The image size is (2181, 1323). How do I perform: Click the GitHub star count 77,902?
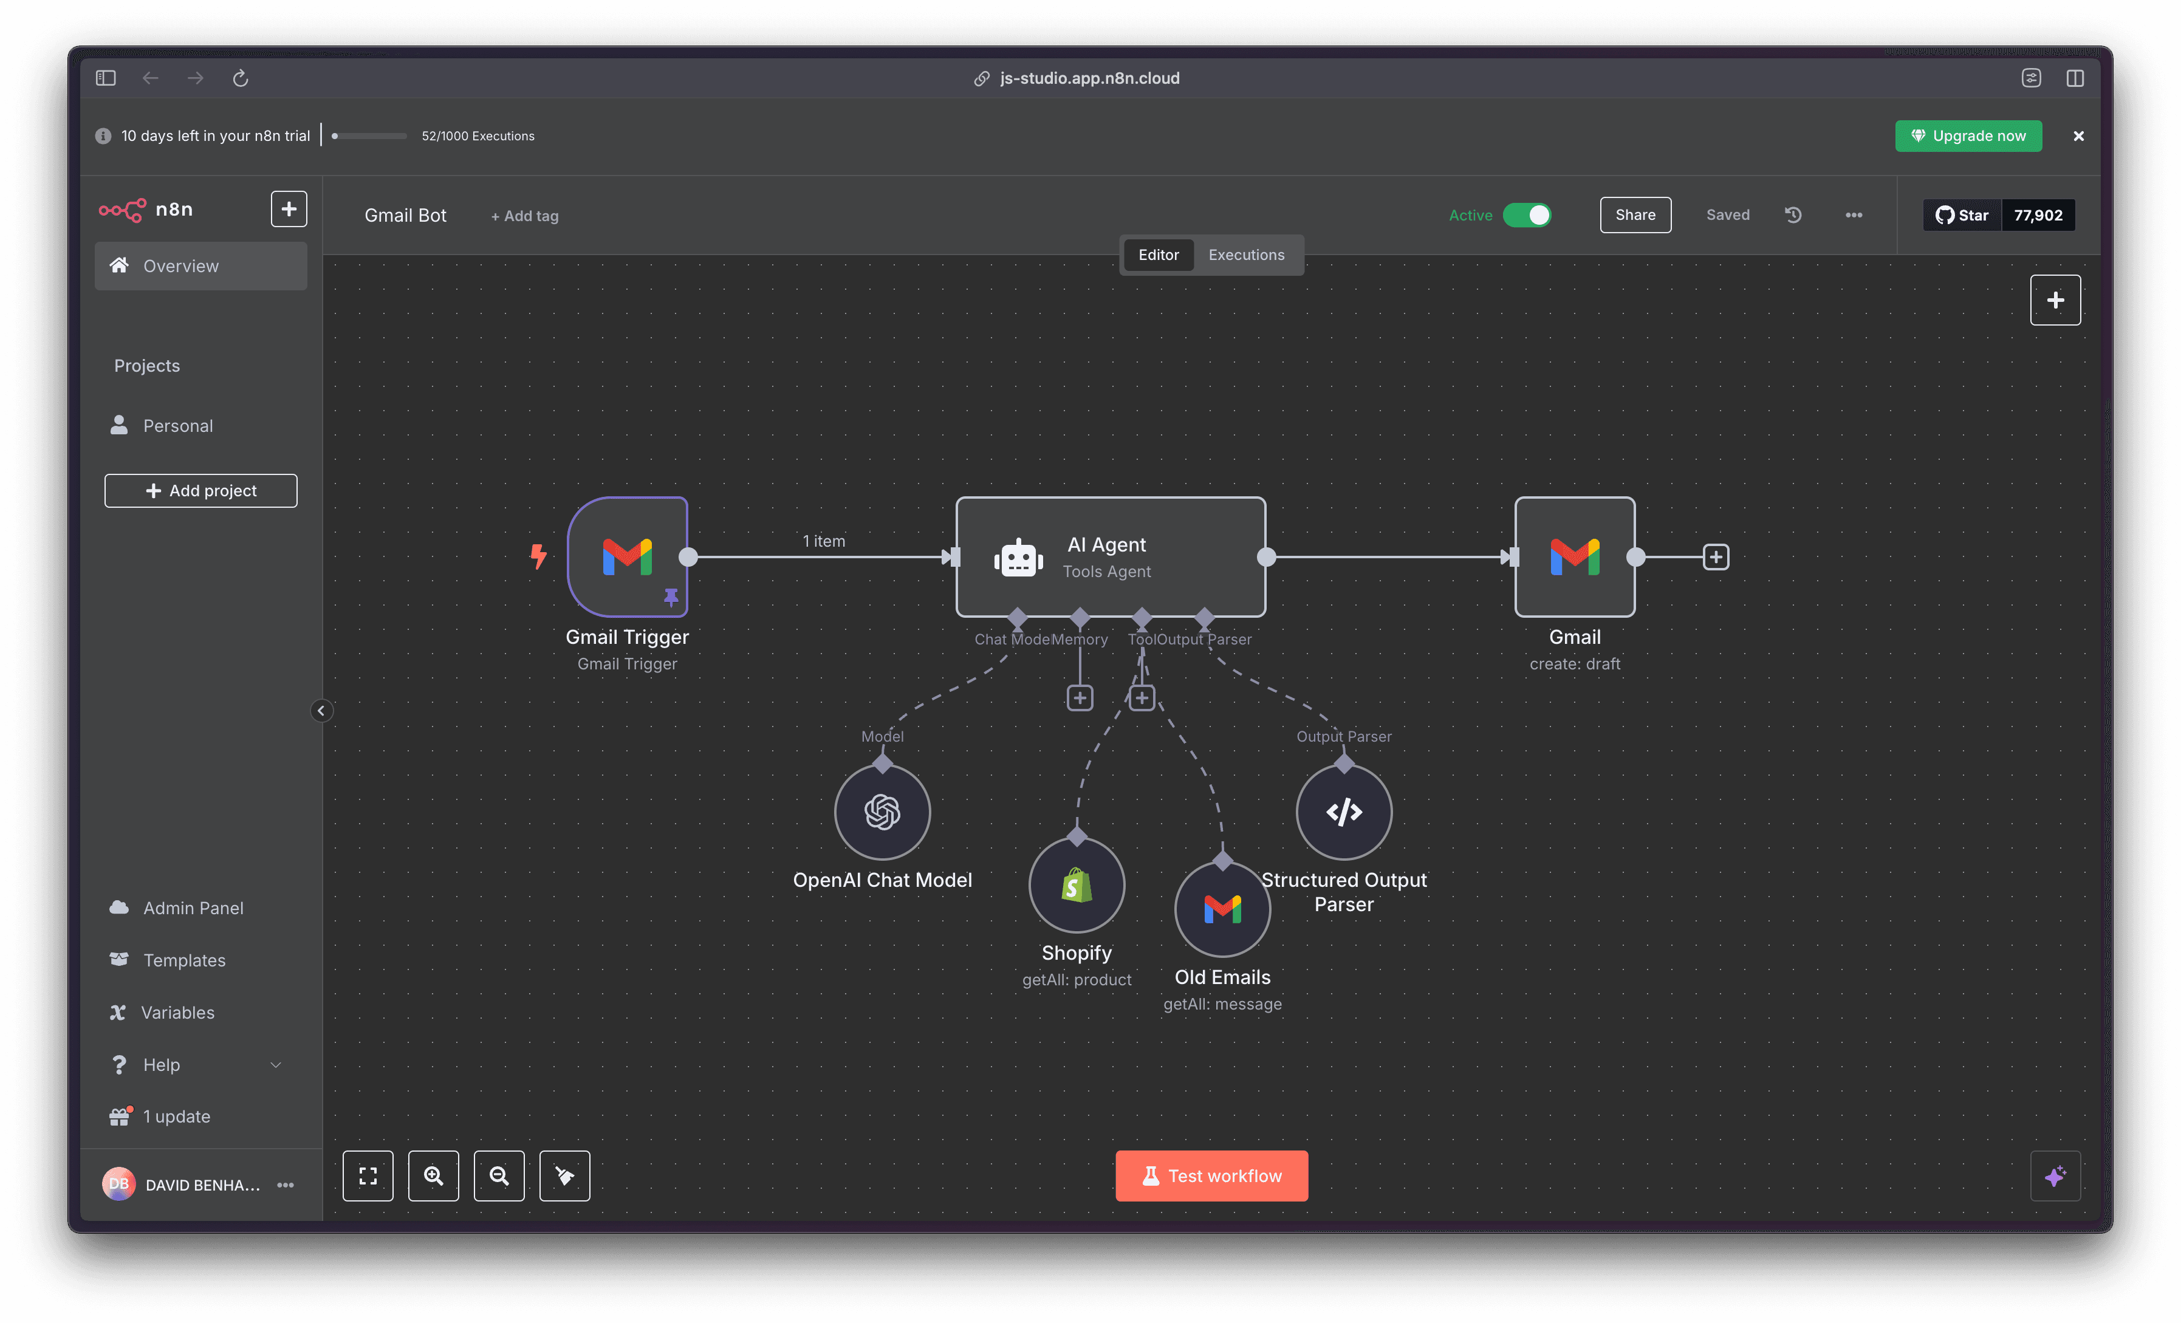click(2038, 215)
